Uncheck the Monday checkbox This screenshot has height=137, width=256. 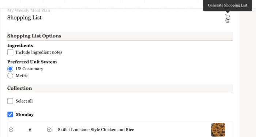pyautogui.click(x=10, y=115)
